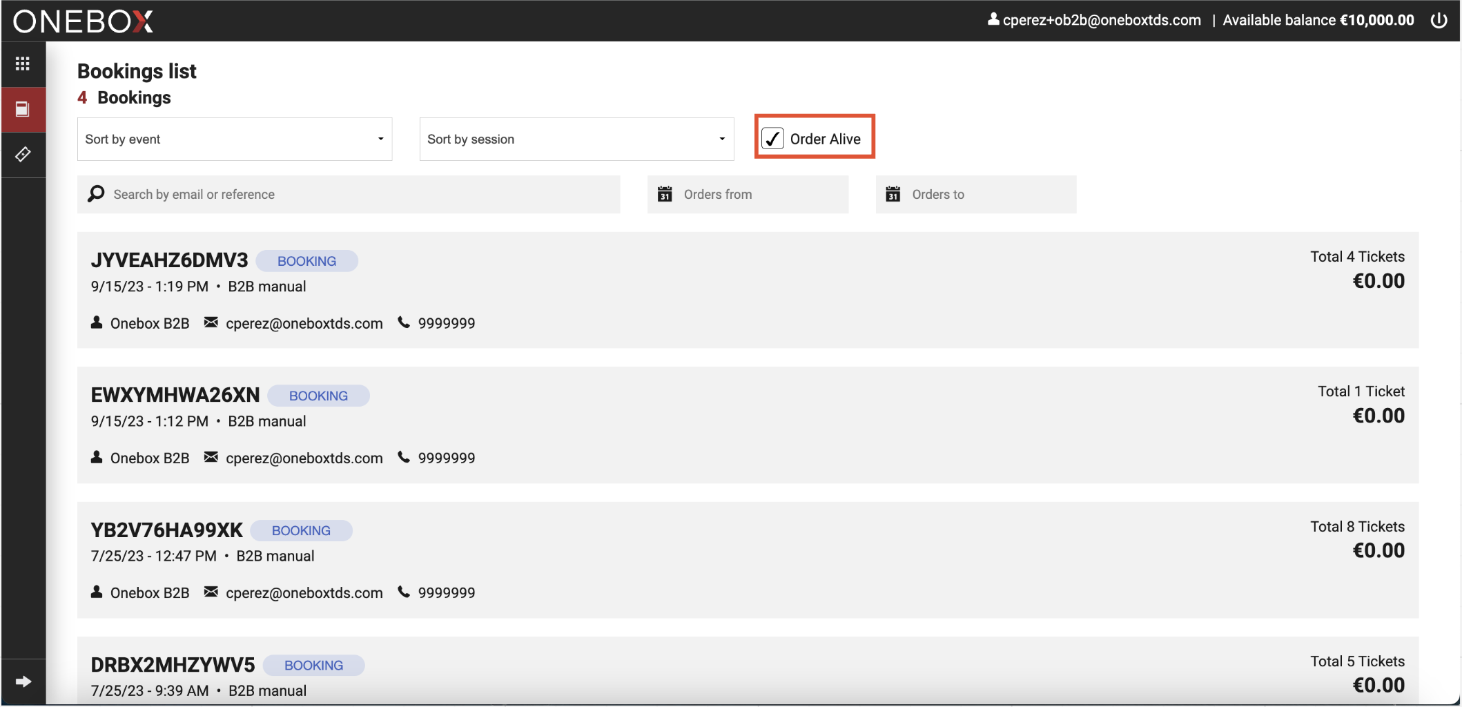
Task: Click the phone icon in YB2V76HA99XK booking
Action: coord(404,592)
